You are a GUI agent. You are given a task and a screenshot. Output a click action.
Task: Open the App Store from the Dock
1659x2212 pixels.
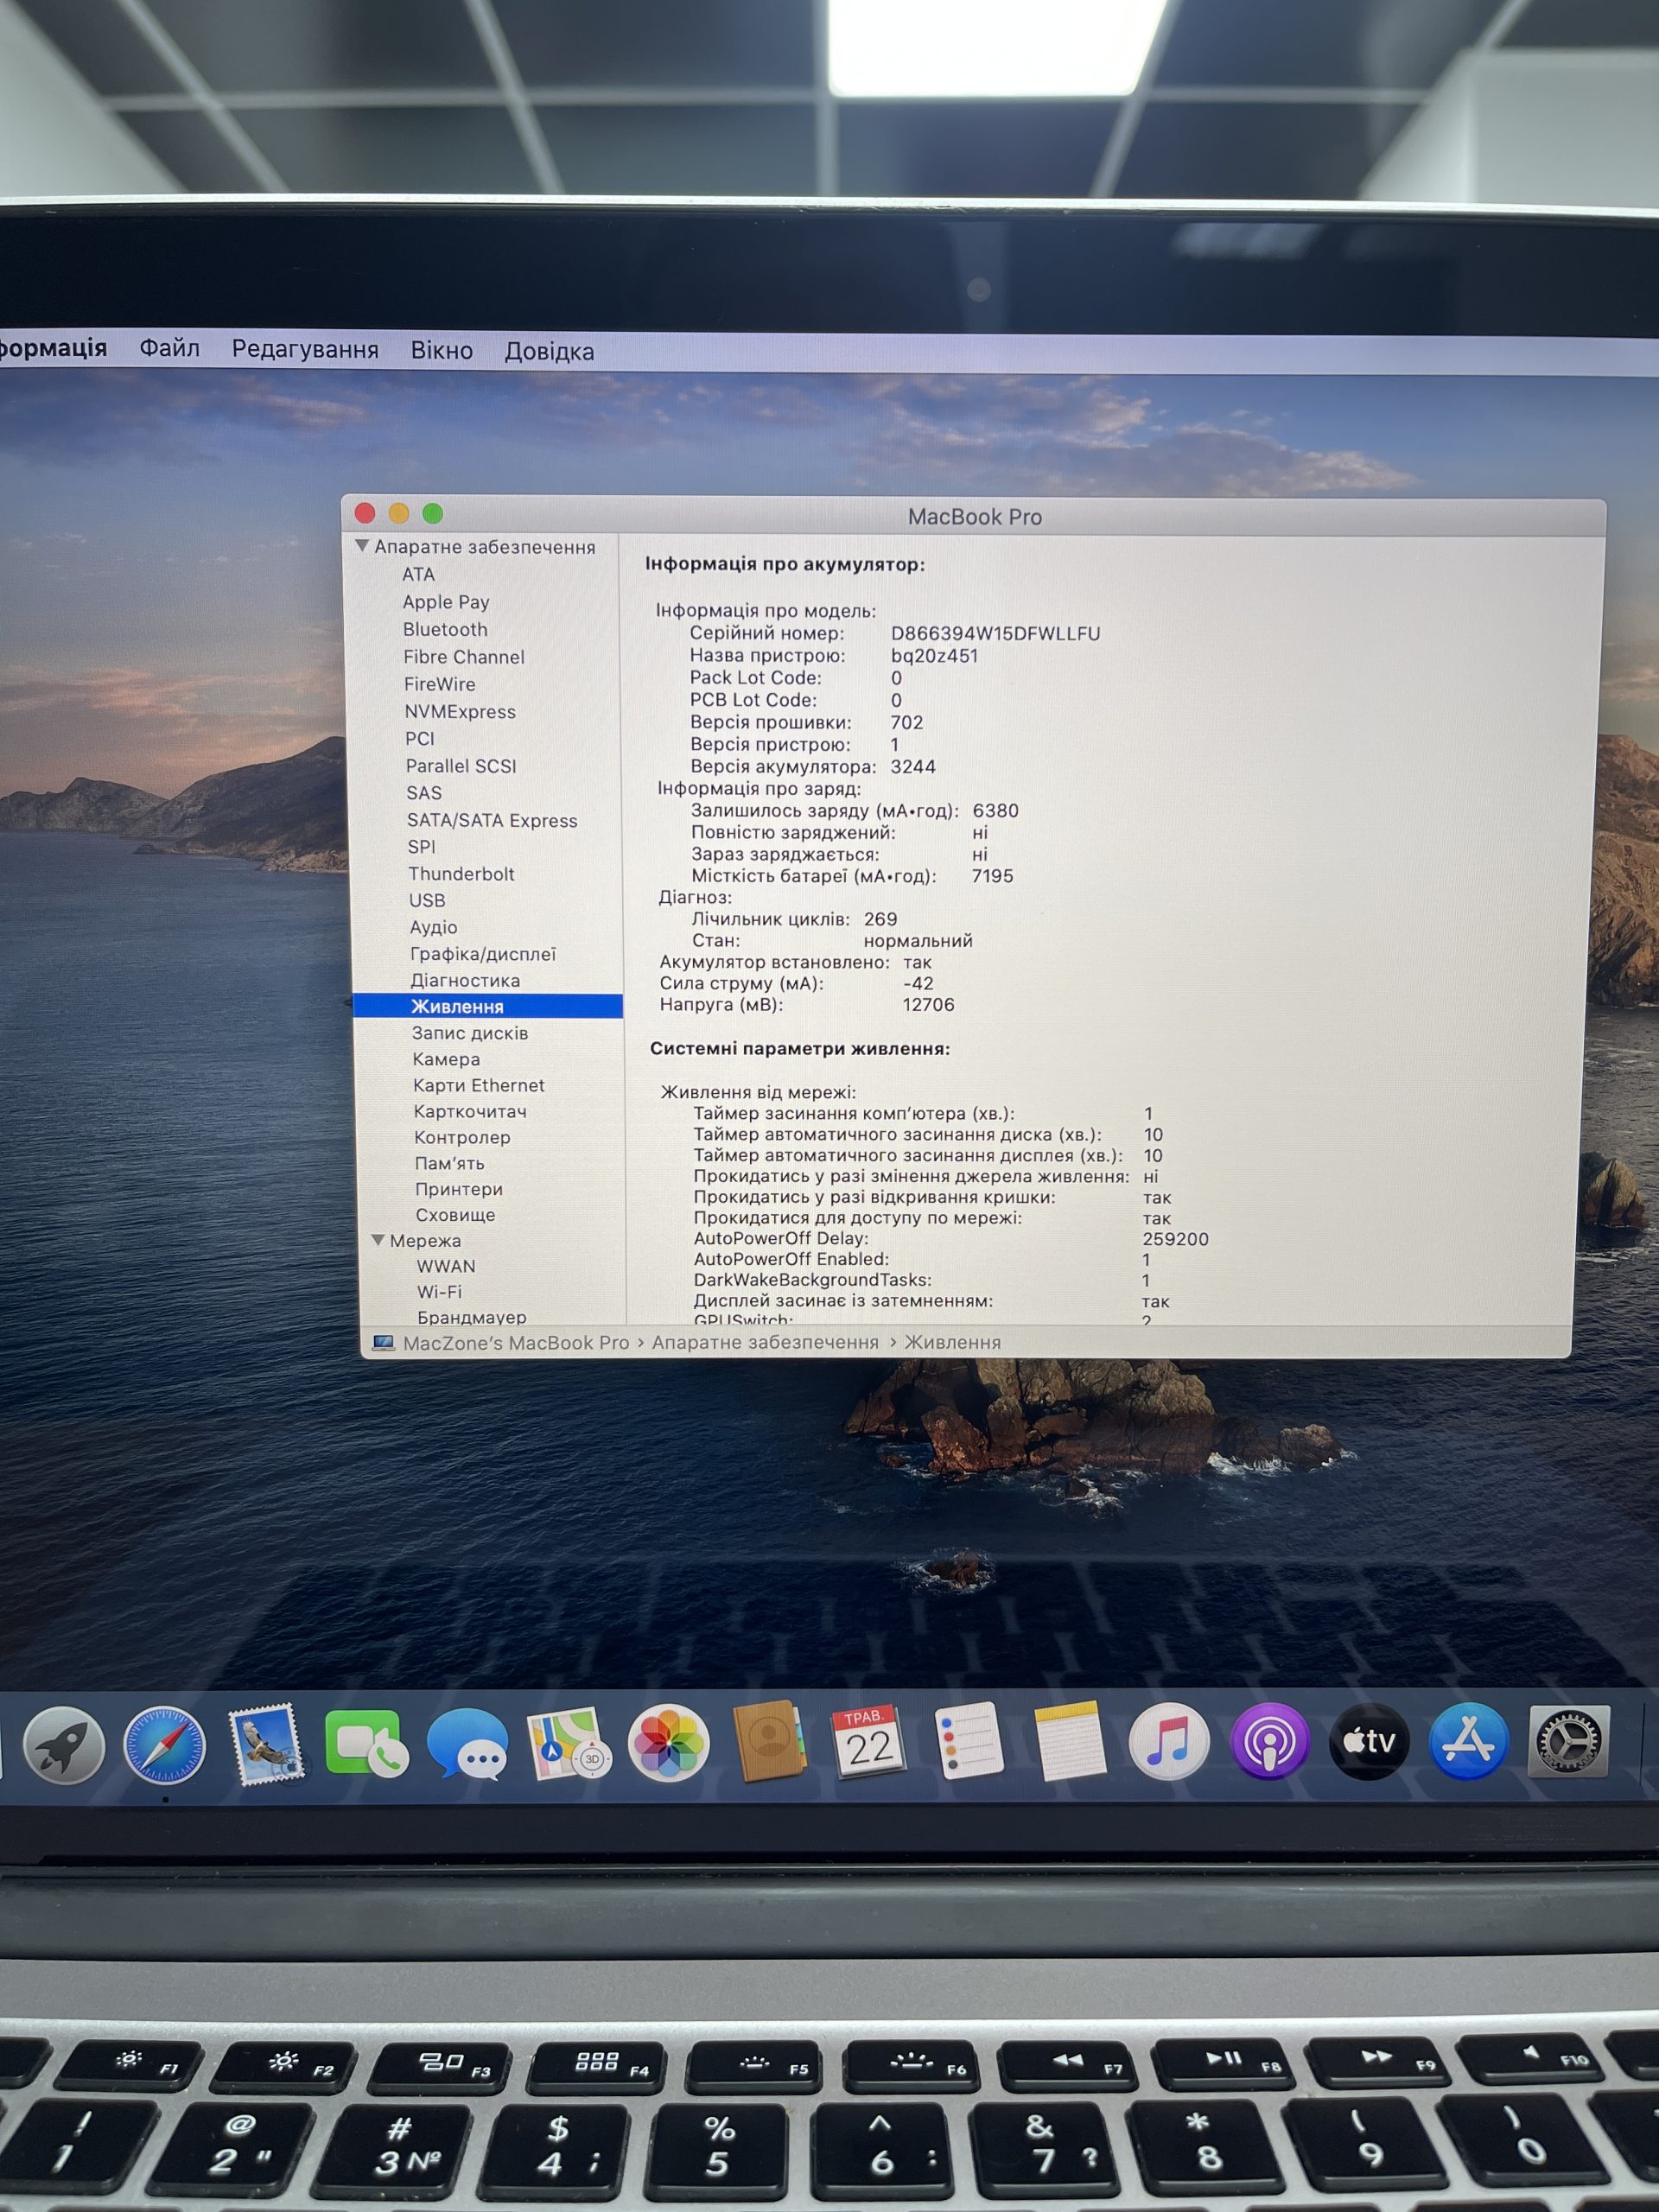[1468, 1741]
